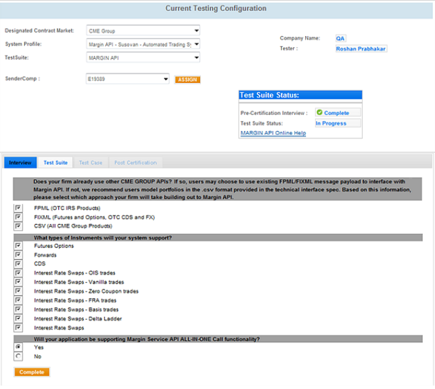The height and width of the screenshot is (389, 435).
Task: Uncheck the Forwards instrument checkbox
Action: click(17, 255)
